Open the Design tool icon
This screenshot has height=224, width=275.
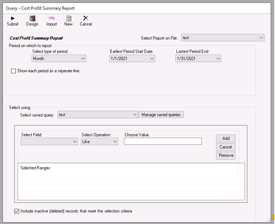(32, 18)
